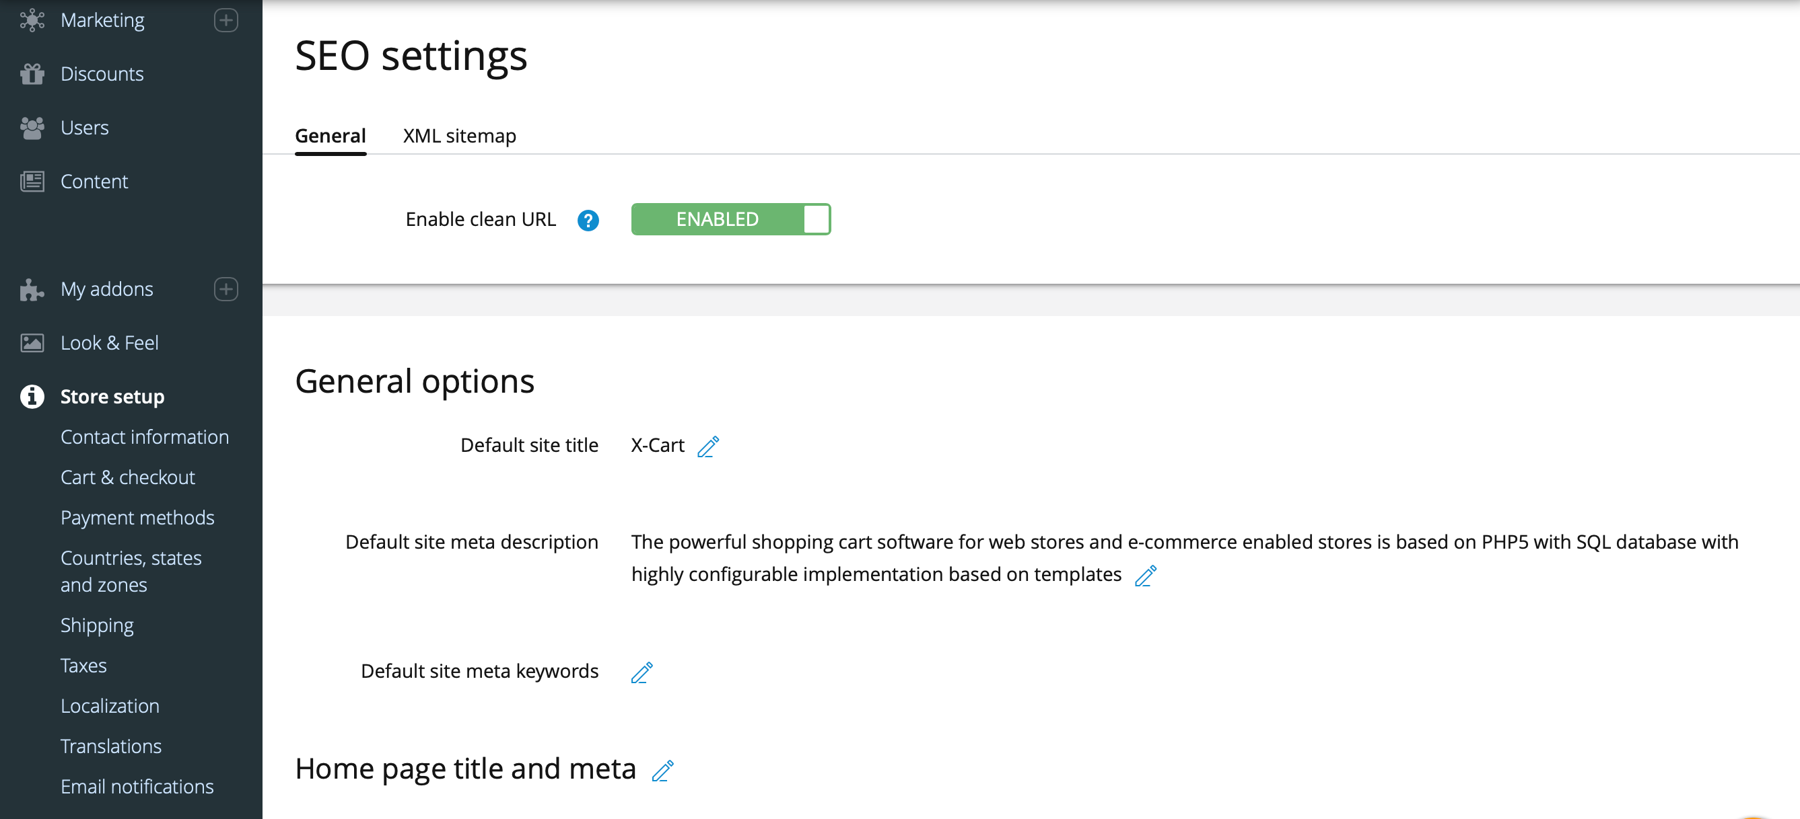1800x819 pixels.
Task: Go to Cart & checkout settings
Action: [x=128, y=477]
